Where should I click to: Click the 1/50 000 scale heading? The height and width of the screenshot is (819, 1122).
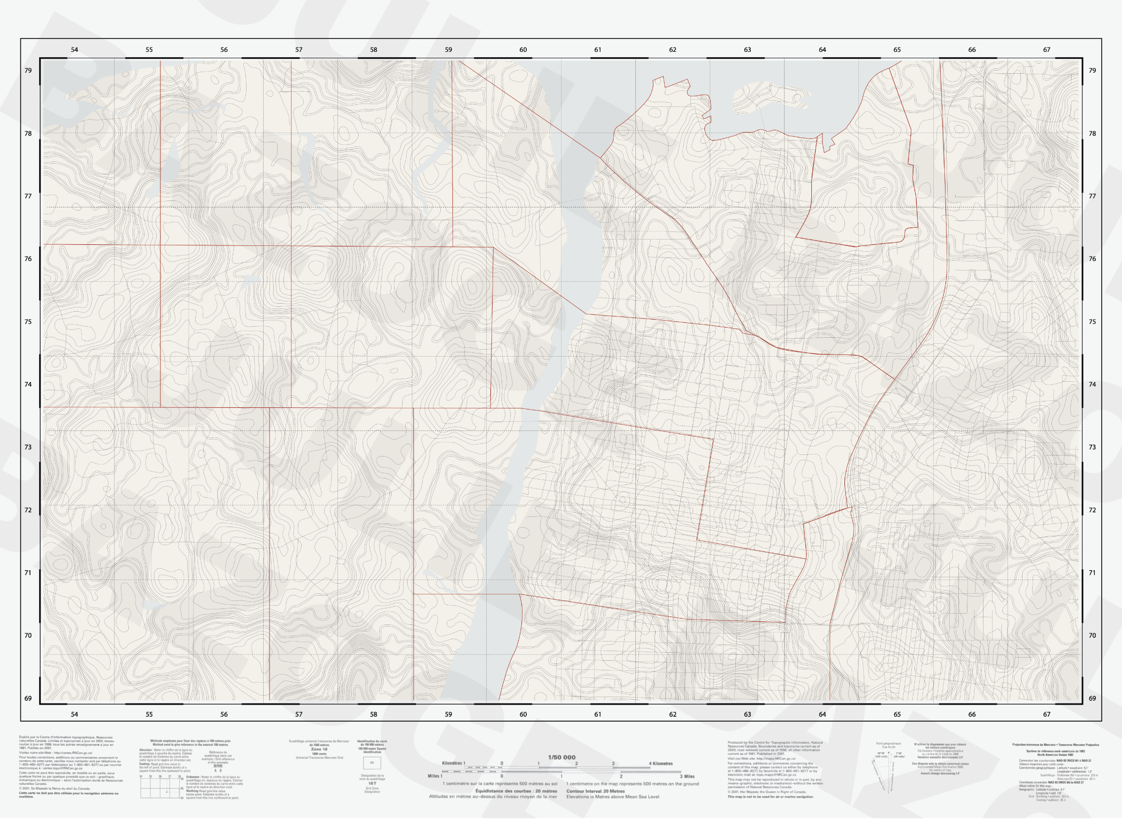562,758
